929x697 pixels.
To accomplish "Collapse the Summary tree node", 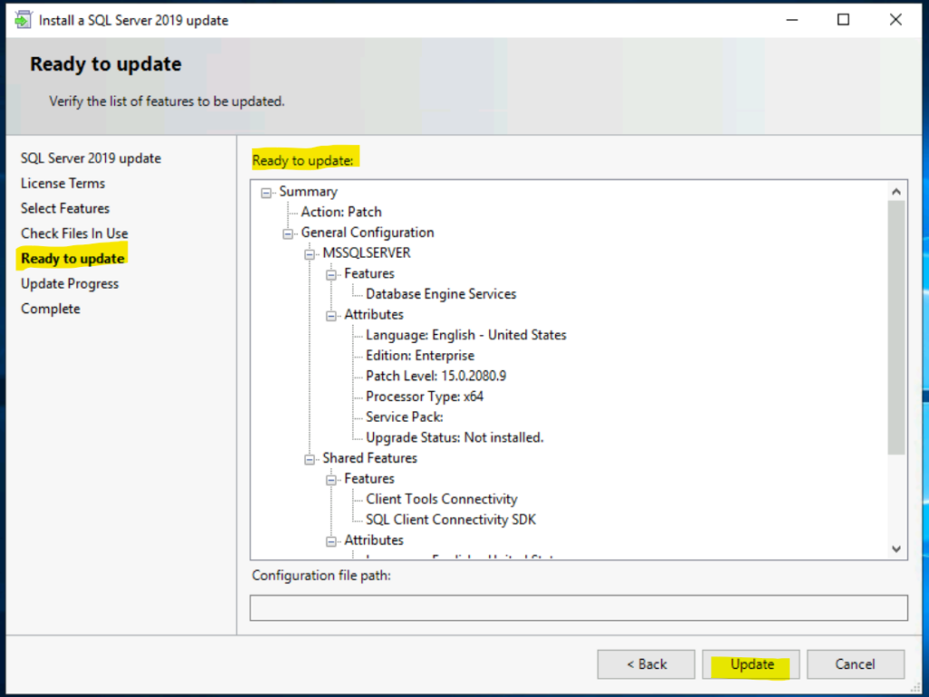I will point(267,192).
